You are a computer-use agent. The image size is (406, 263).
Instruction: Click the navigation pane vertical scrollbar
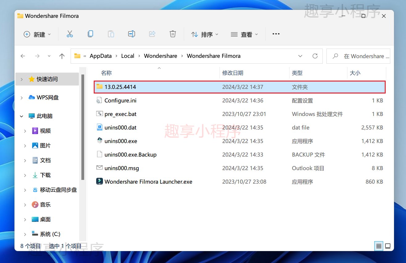pos(83,127)
